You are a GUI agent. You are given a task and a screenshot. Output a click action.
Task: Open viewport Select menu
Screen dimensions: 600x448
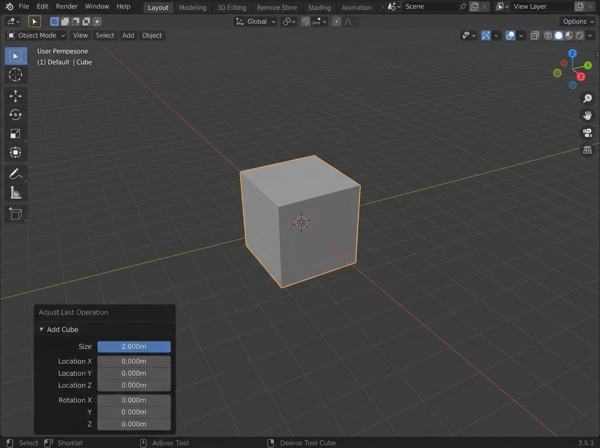pyautogui.click(x=105, y=35)
